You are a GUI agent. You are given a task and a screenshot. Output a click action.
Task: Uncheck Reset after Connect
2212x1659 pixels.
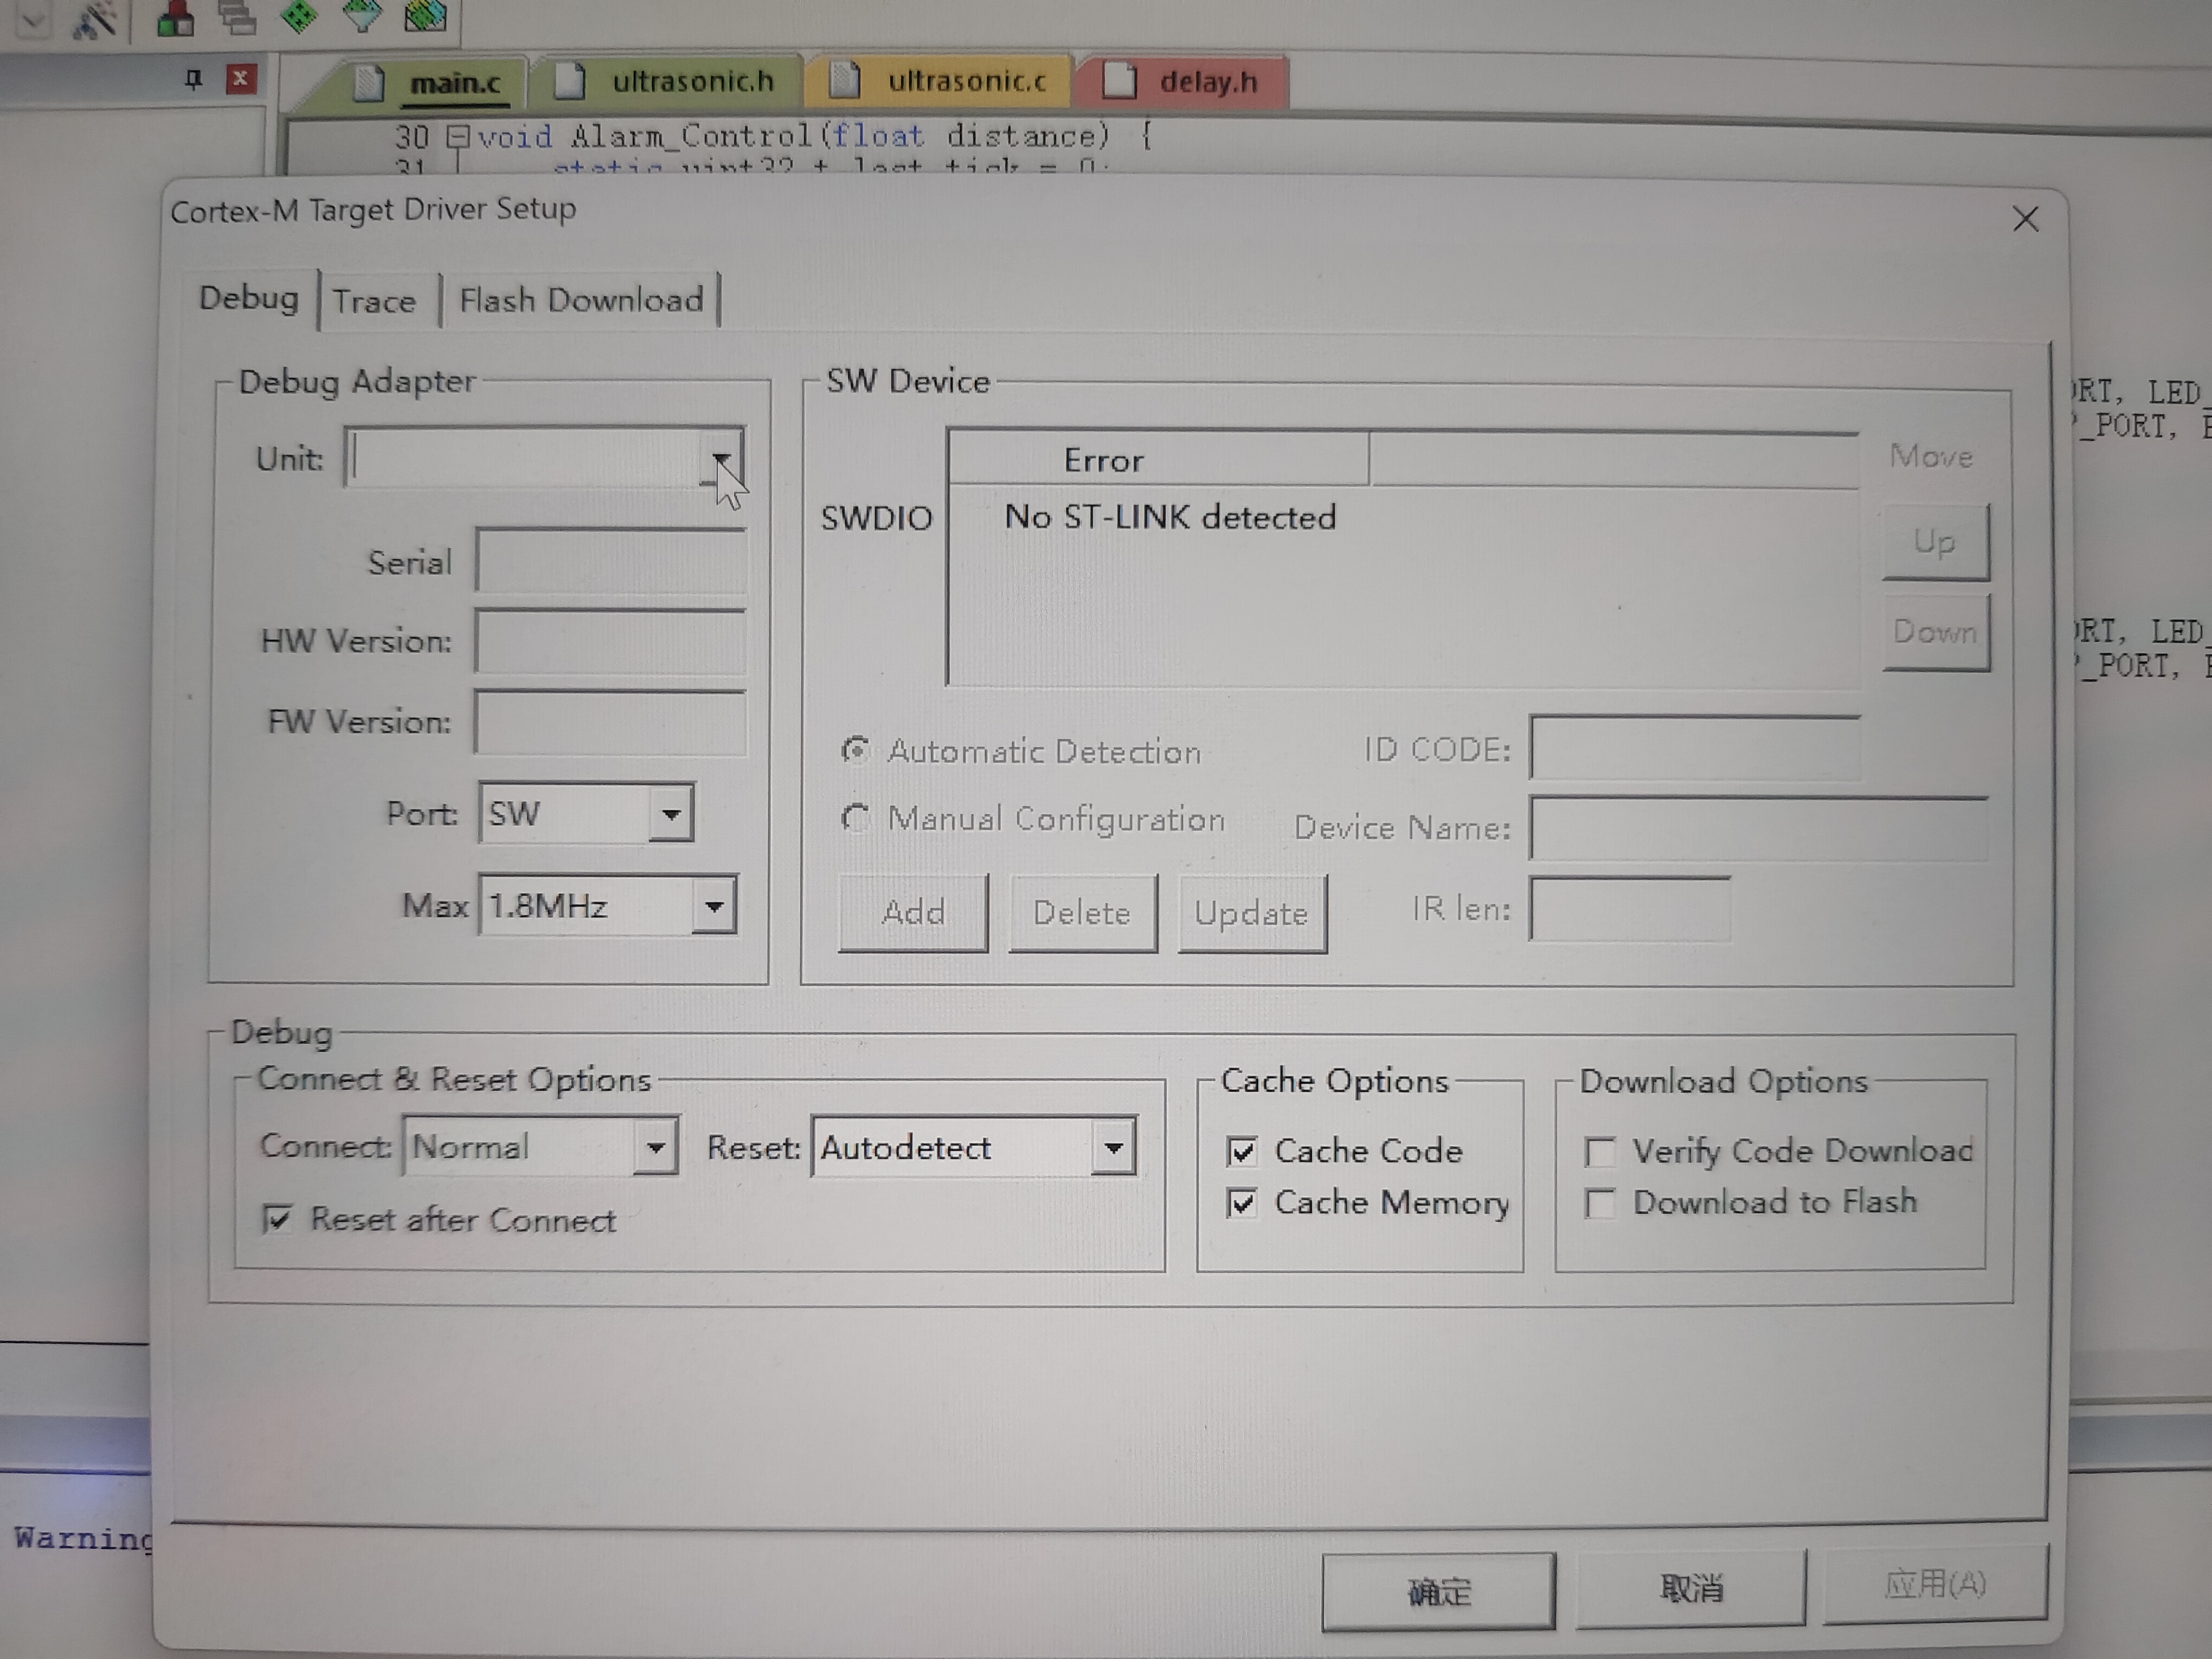pos(277,1219)
